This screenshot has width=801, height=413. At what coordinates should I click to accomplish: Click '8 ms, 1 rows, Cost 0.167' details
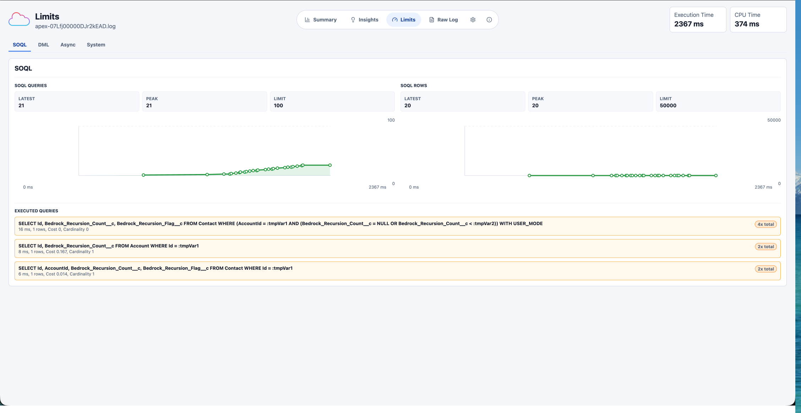[x=56, y=252]
